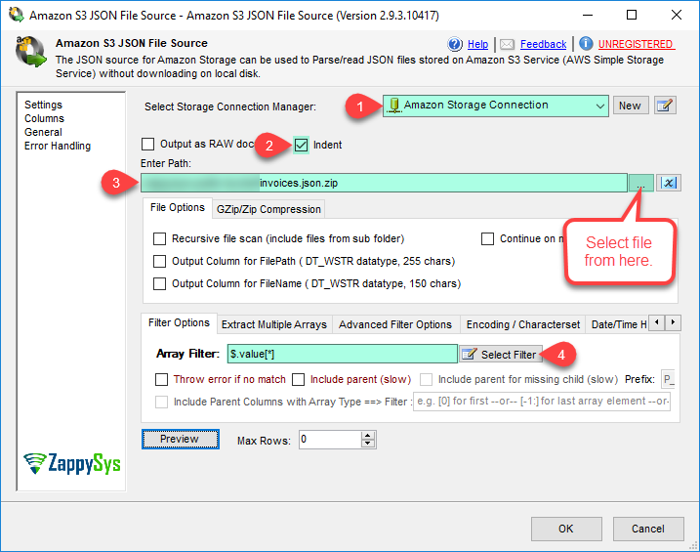Viewport: 700px width, 552px height.
Task: Select General in the left panel
Action: (x=43, y=132)
